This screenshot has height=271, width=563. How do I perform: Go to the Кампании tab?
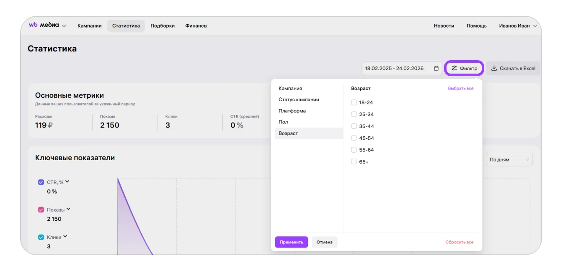point(90,26)
